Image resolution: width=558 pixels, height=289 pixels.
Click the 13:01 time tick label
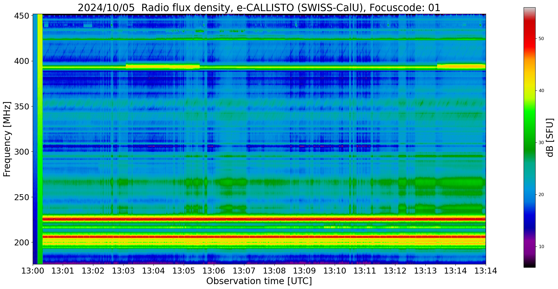(x=63, y=271)
